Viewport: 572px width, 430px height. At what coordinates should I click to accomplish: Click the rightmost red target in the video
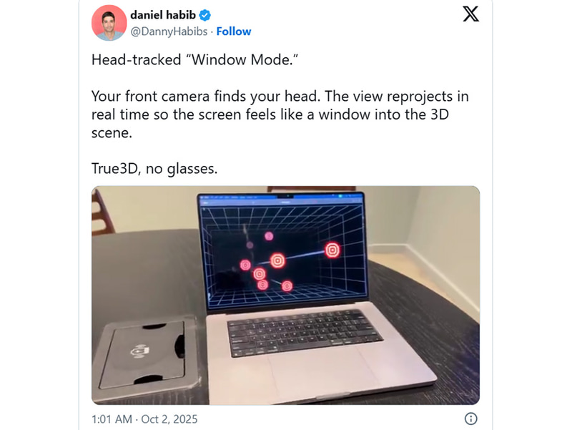point(332,250)
